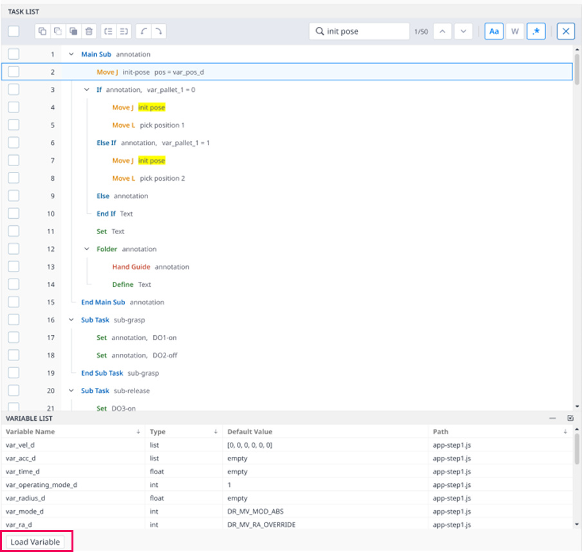Click the indent lines icon
This screenshot has height=552, width=582.
coord(124,31)
